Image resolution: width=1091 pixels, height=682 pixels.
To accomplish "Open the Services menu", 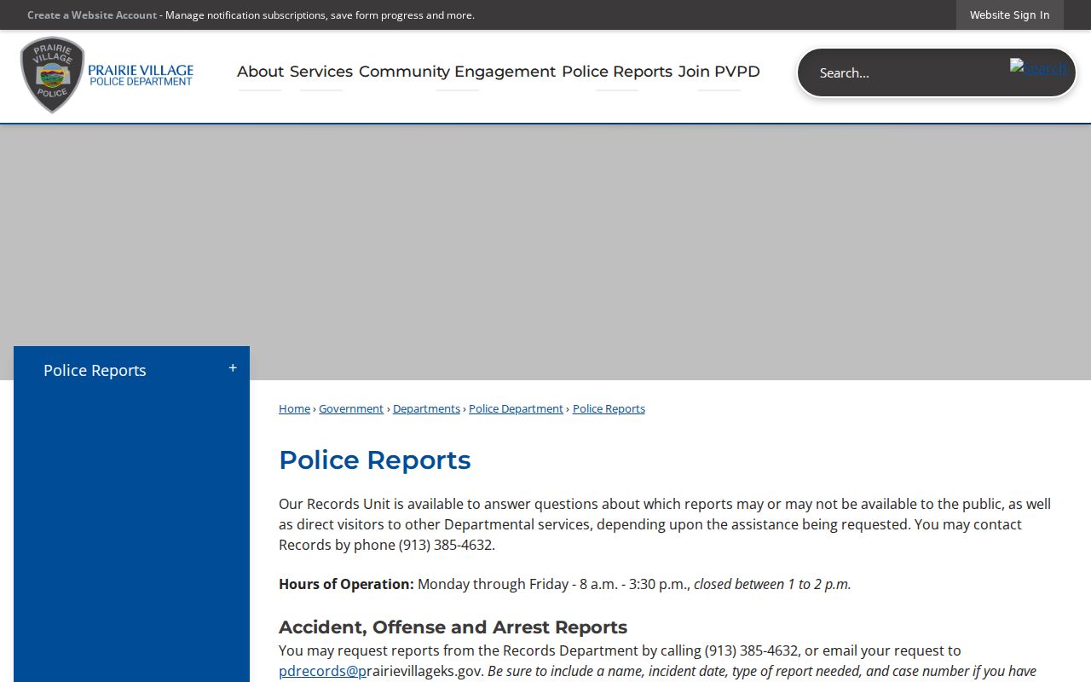I will tap(321, 72).
